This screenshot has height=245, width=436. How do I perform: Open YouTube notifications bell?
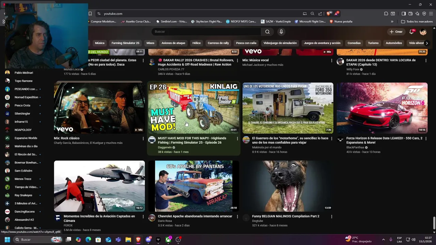coord(411,32)
